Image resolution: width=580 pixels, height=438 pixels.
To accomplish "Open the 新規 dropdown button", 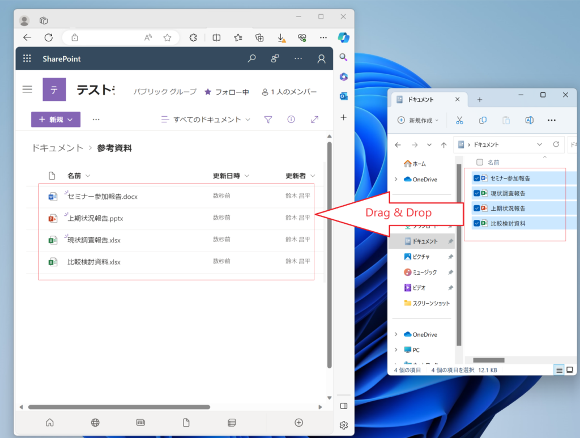I will (x=56, y=120).
